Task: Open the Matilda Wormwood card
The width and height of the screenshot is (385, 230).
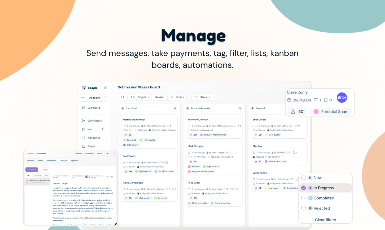Action: click(149, 131)
